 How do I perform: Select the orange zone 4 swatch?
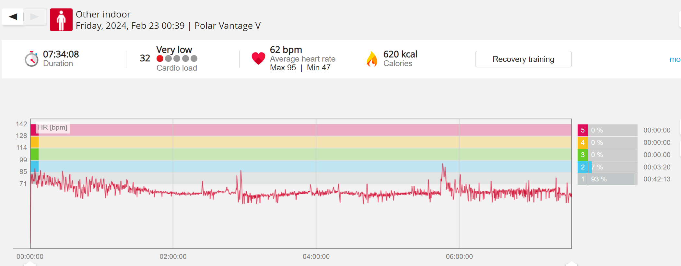[x=582, y=143]
